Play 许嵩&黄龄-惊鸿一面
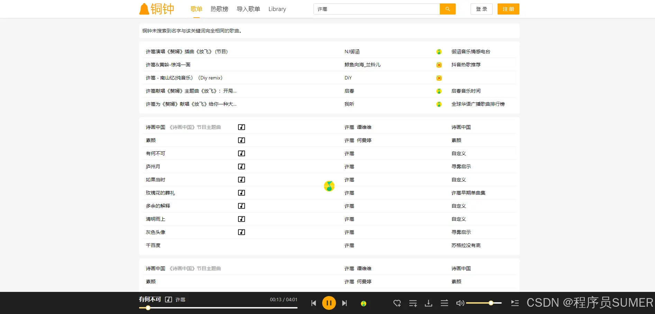 coord(168,65)
